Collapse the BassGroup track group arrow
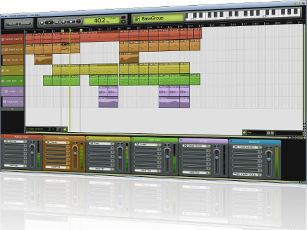The image size is (307, 230). 3,50
